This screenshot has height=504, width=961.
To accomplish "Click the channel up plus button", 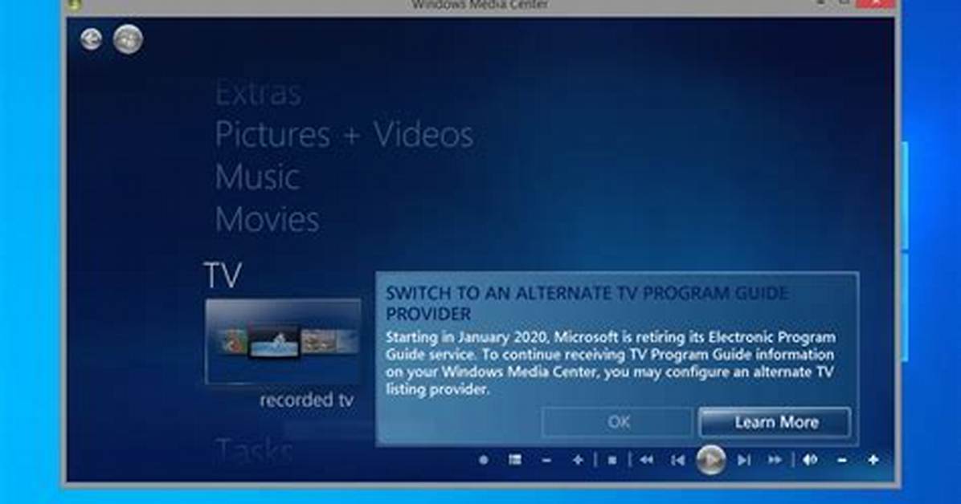I will pyautogui.click(x=578, y=460).
